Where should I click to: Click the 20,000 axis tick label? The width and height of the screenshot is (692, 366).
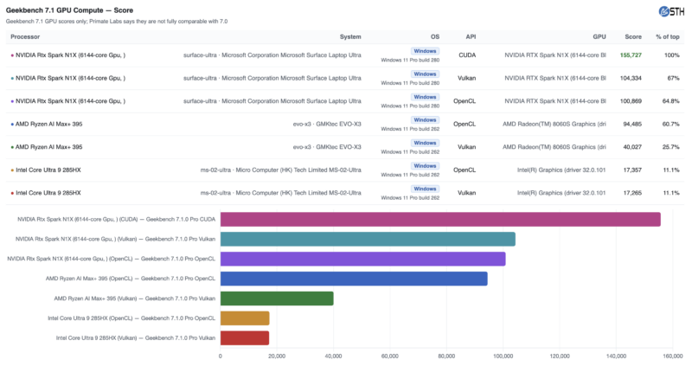[277, 356]
